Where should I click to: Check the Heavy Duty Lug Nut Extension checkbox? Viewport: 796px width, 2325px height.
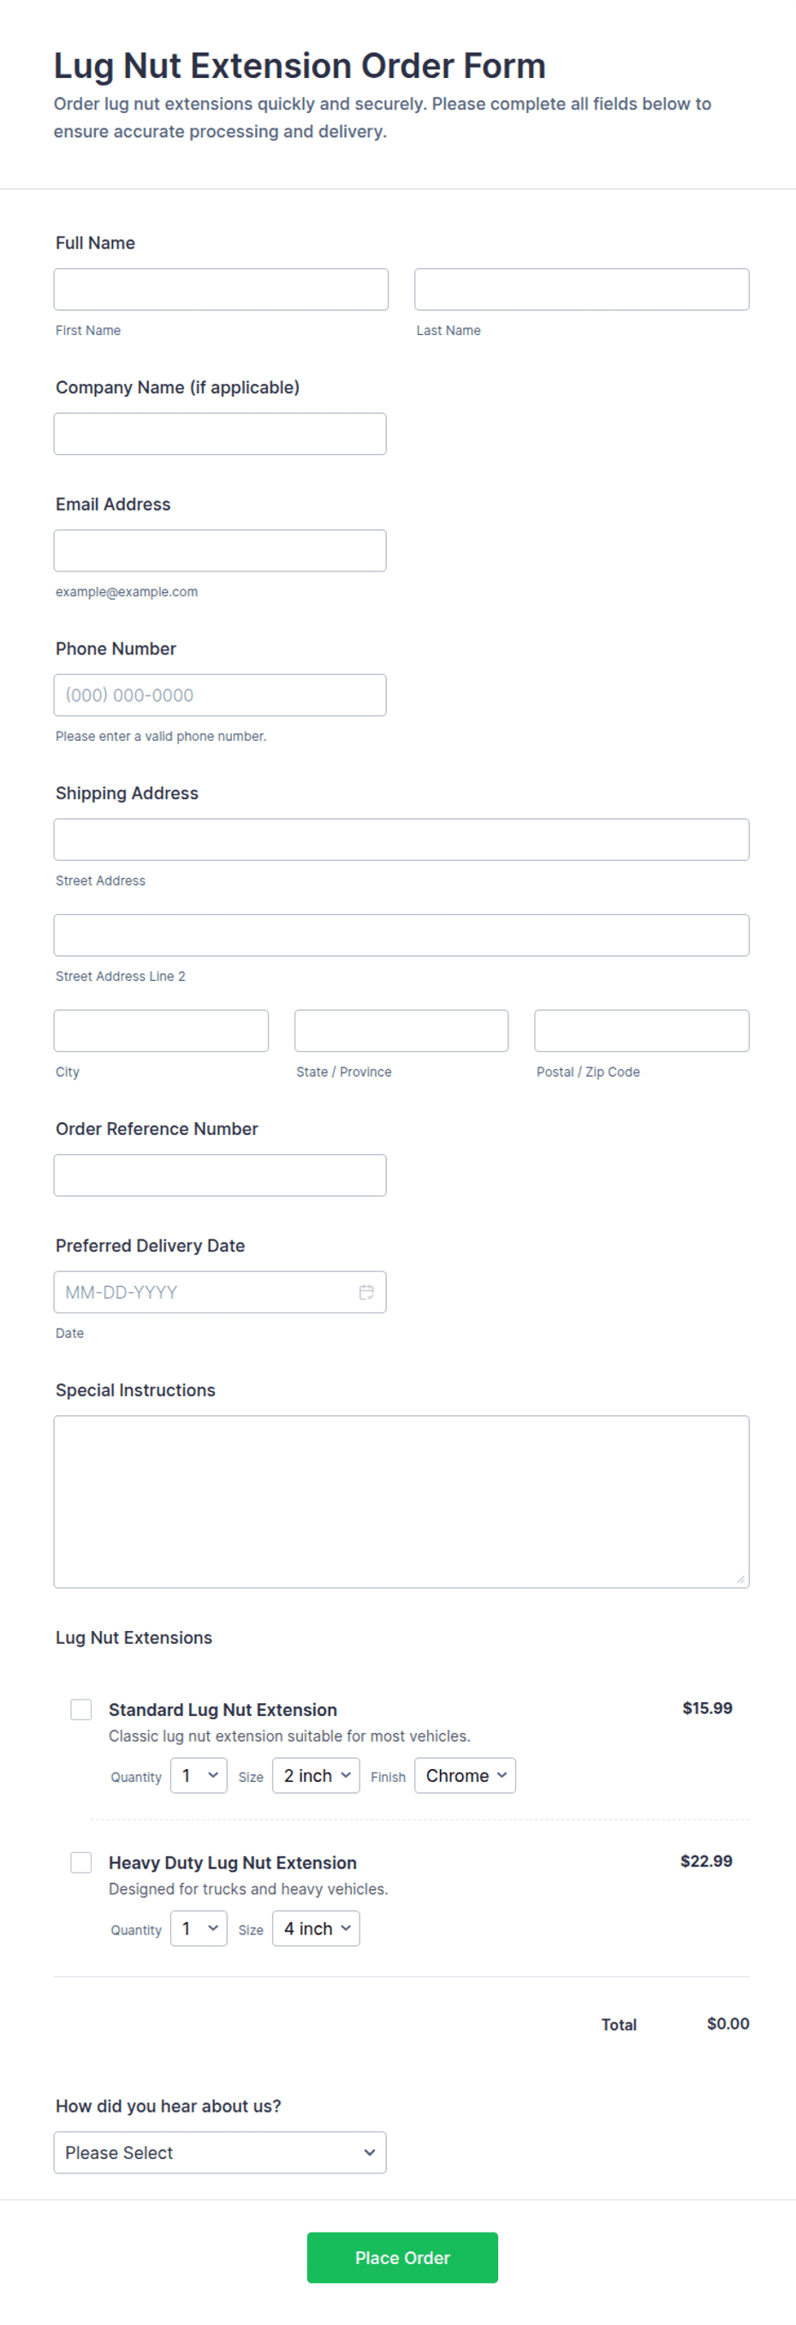81,1861
